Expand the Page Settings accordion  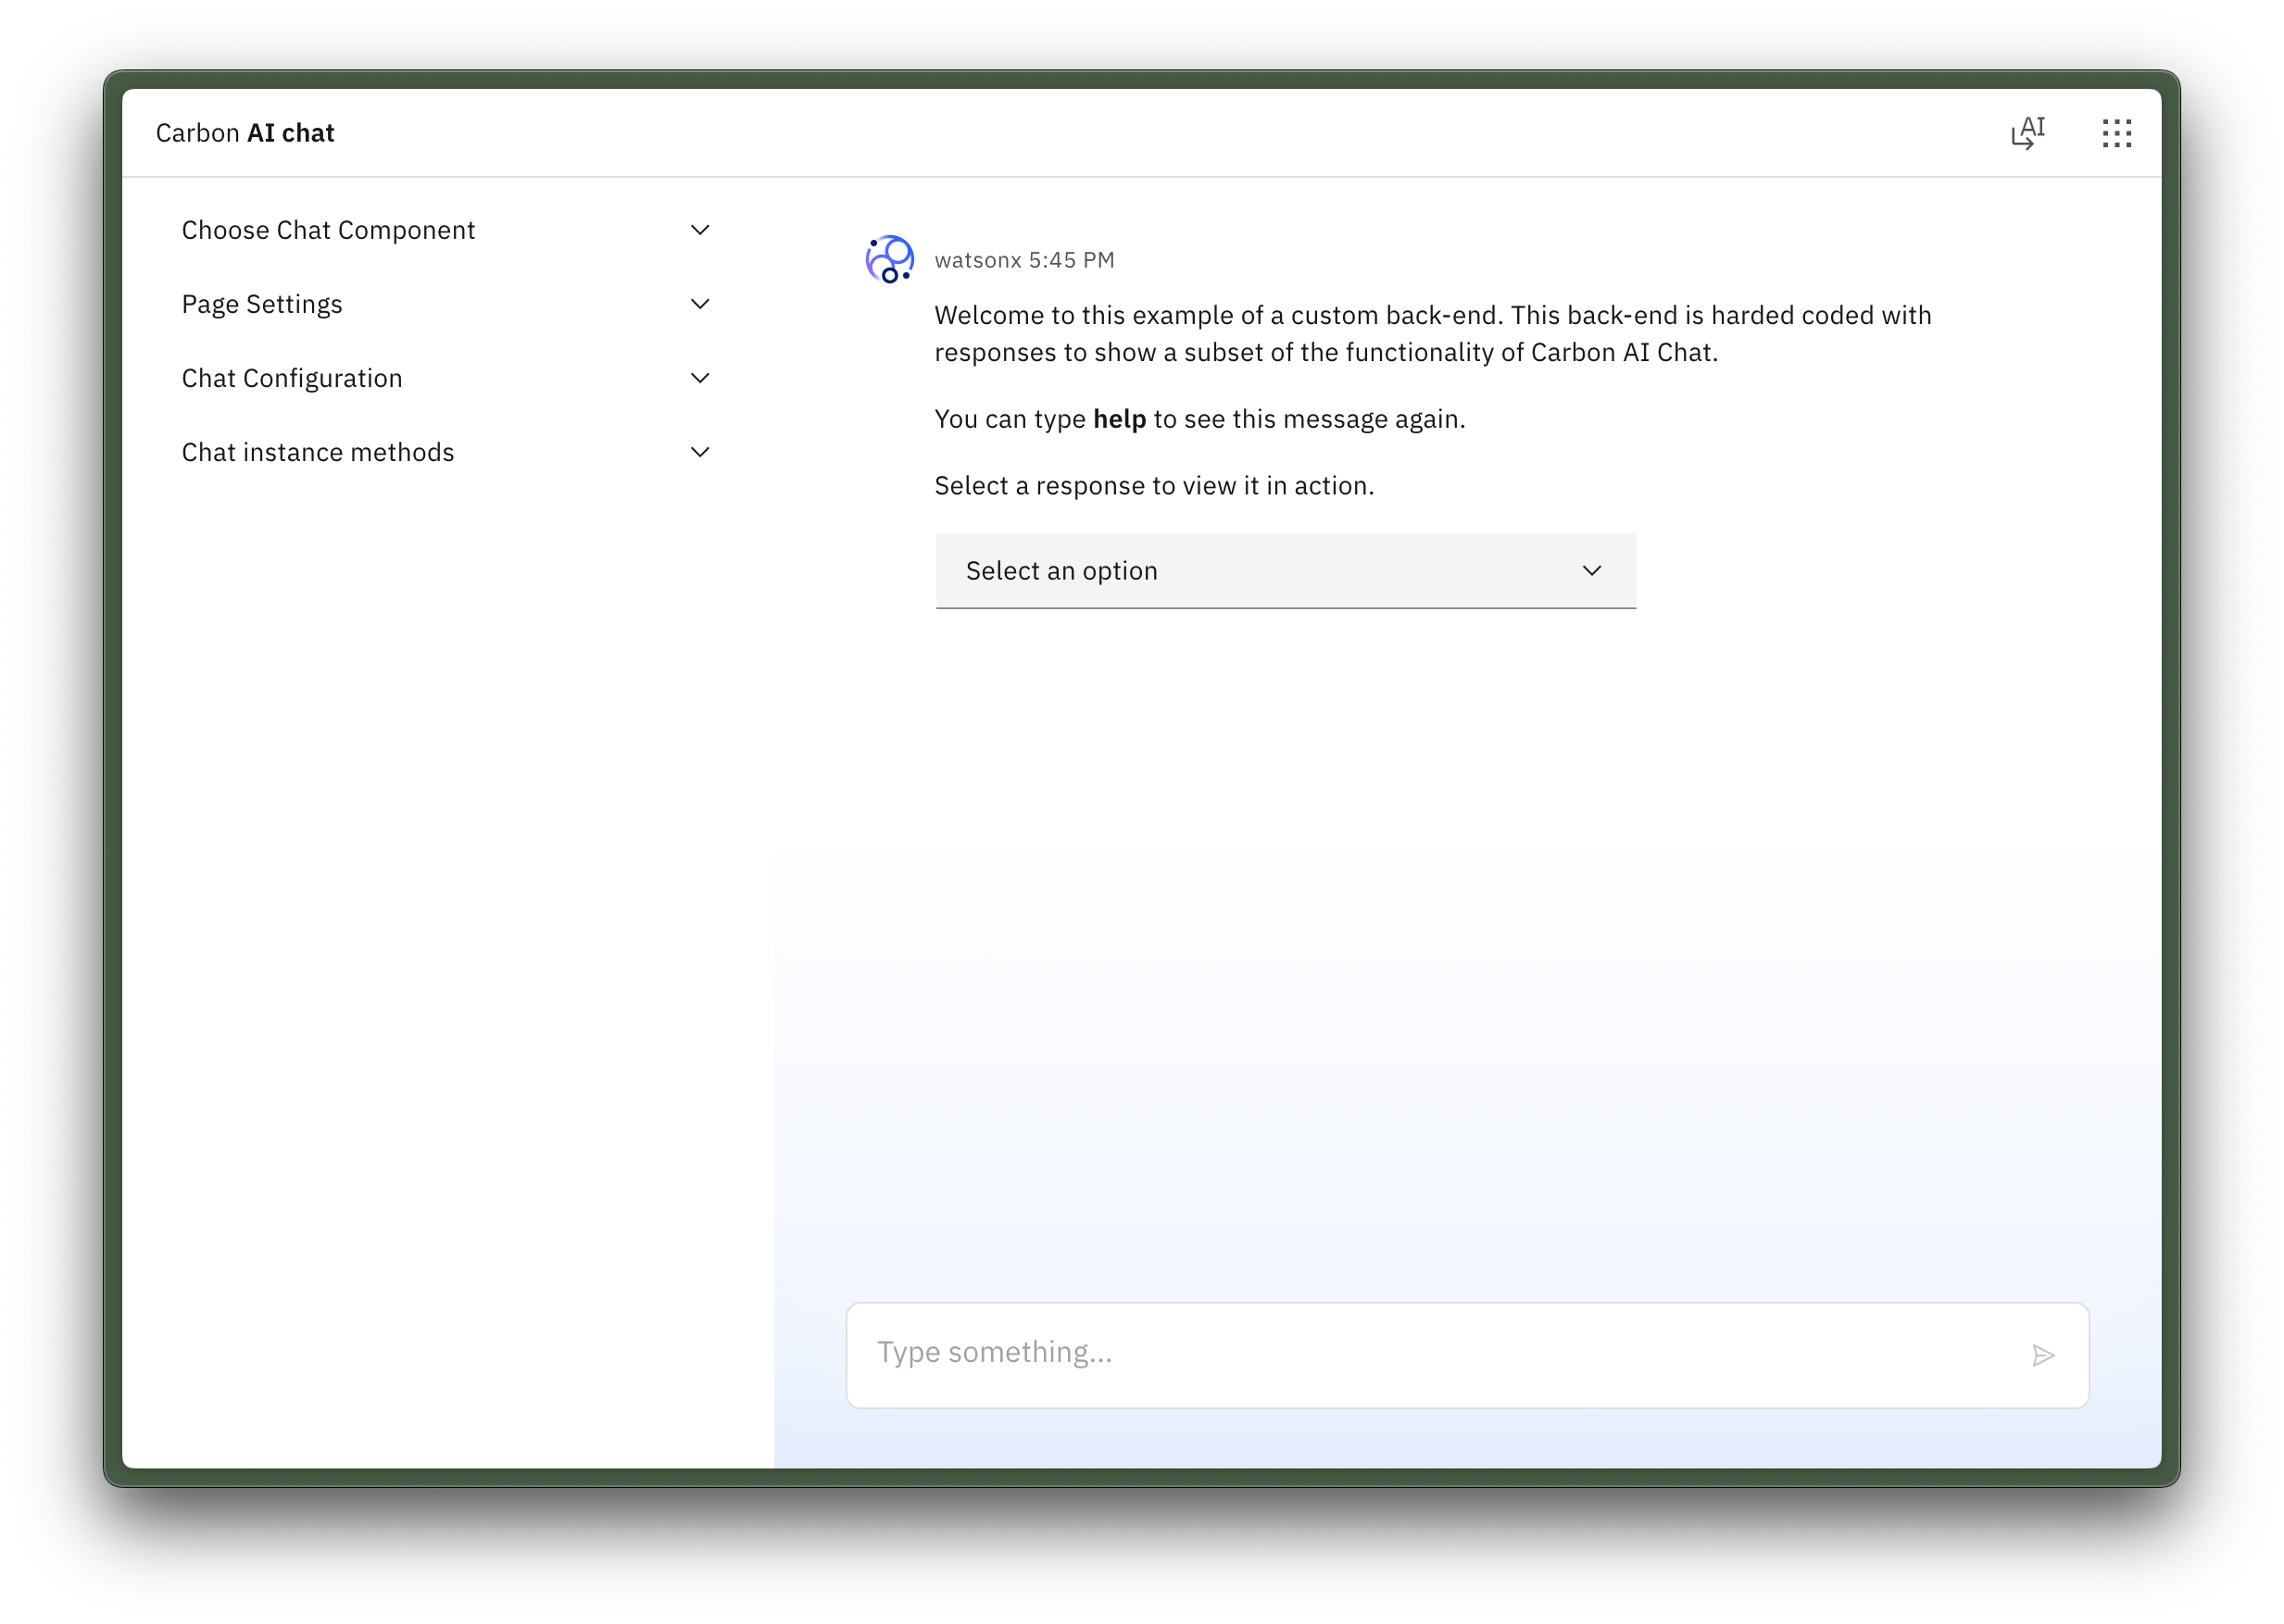point(262,304)
